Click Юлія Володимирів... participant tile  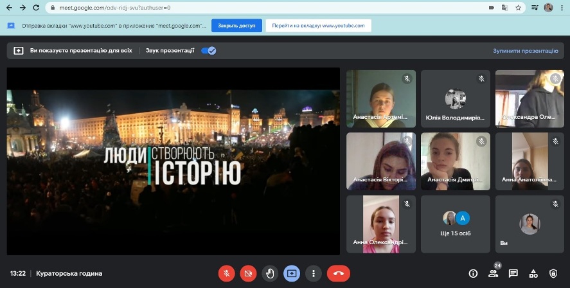pyautogui.click(x=456, y=99)
